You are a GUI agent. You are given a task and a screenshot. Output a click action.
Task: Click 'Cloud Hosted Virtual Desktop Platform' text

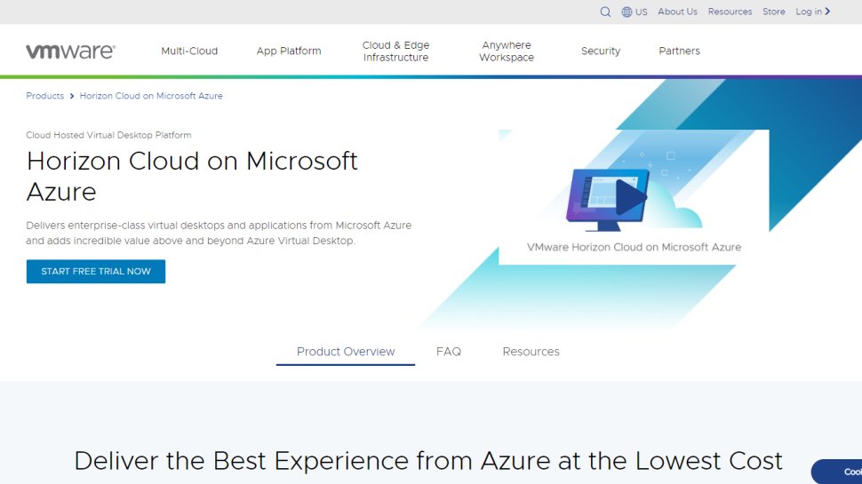pyautogui.click(x=108, y=135)
